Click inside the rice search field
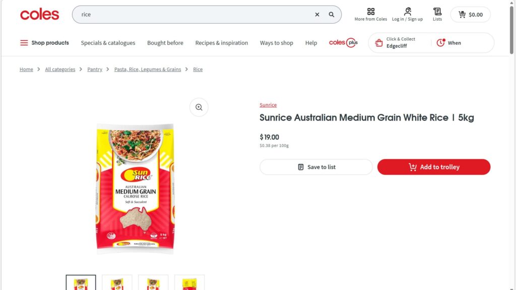Viewport: 516px width, 290px height. 191,15
